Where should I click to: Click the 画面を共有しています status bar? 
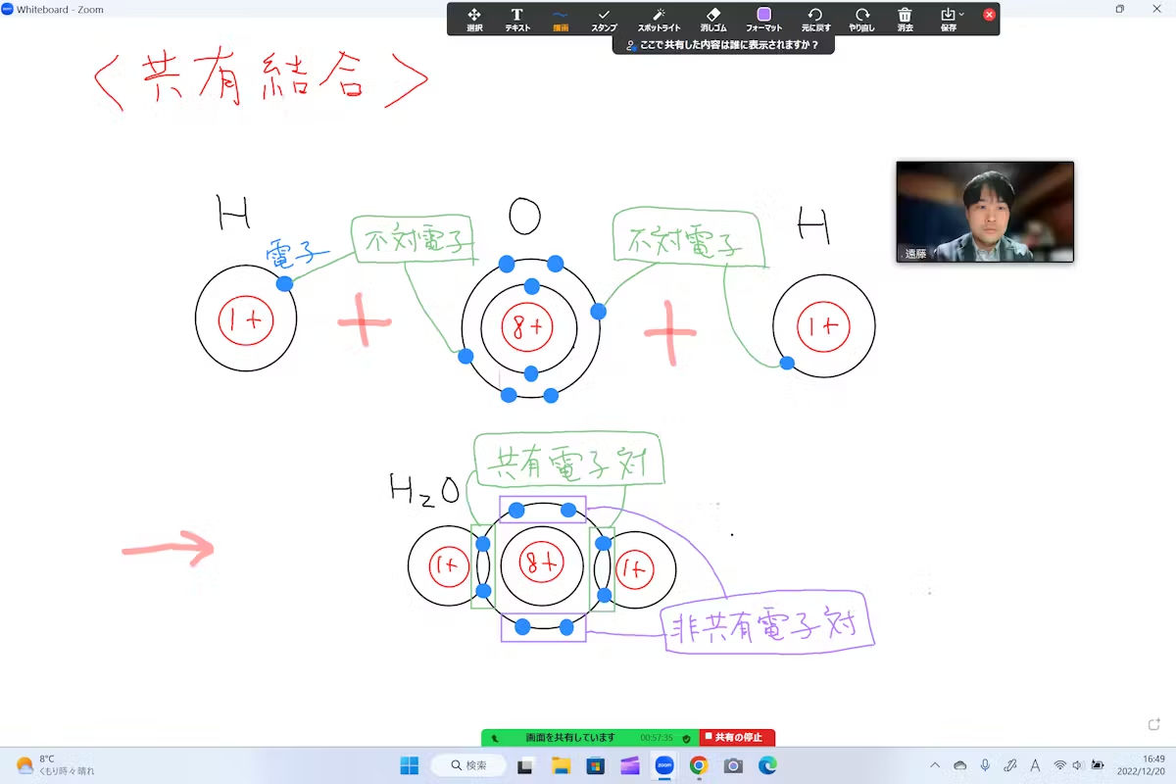(x=570, y=737)
